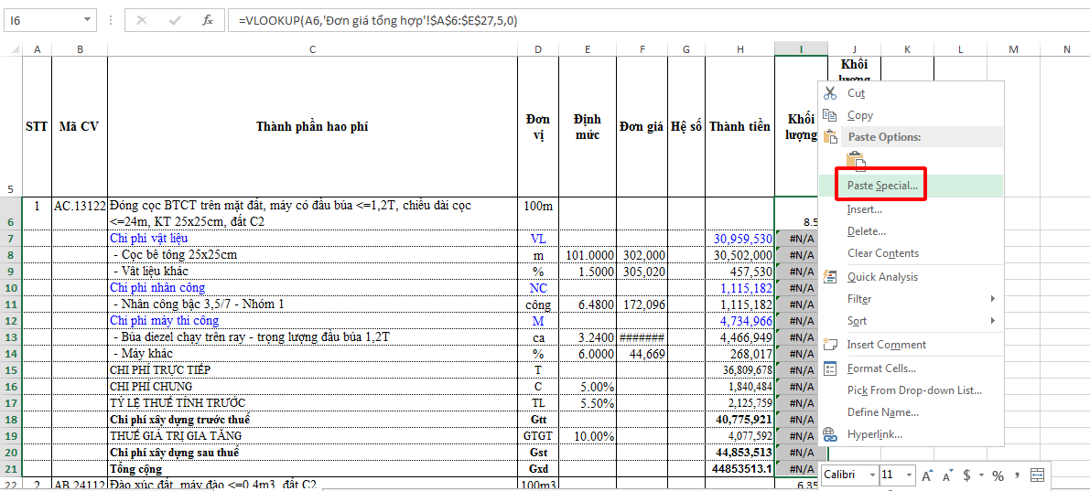Click cell 'Chi phí nhân công'
The width and height of the screenshot is (1090, 491).
click(x=312, y=287)
